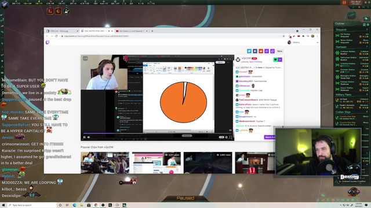Open the clip player settings gear
371x208 pixels.
[x=227, y=138]
